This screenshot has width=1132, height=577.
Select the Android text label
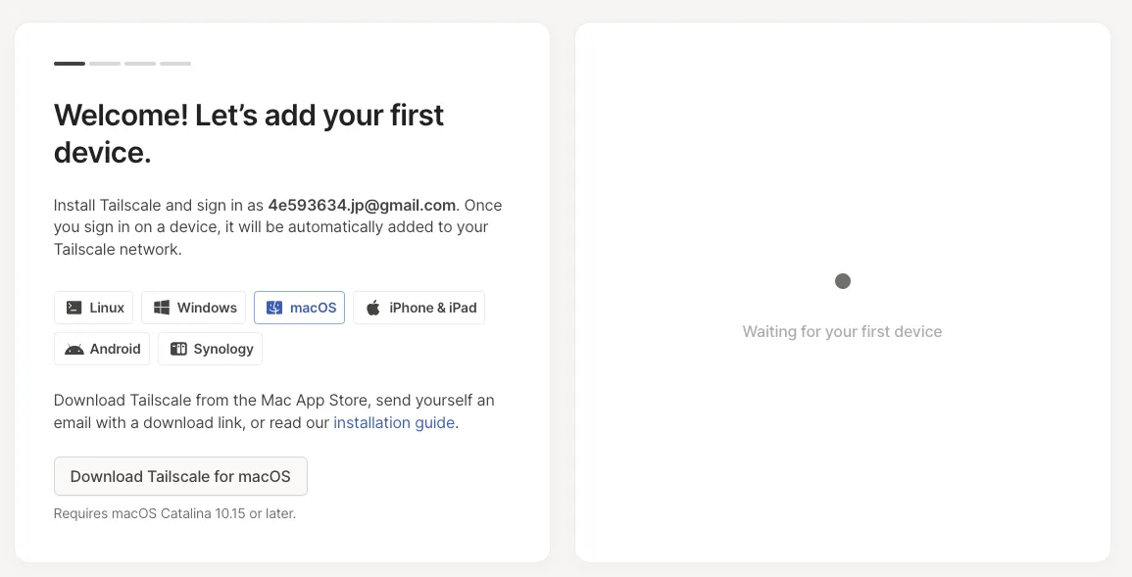click(116, 349)
